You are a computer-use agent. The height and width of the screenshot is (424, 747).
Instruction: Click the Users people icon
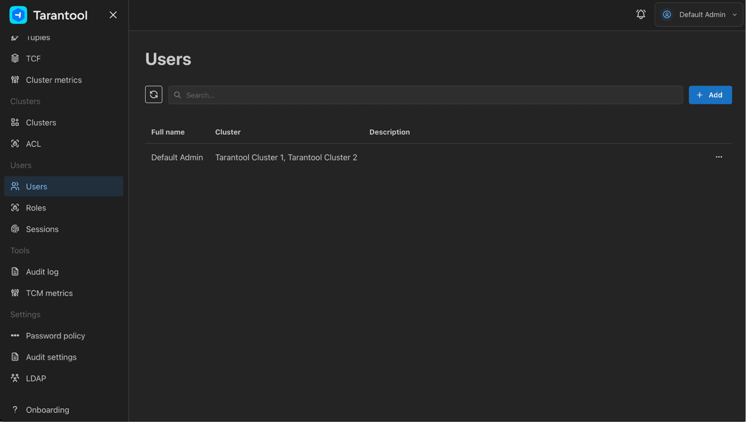[15, 186]
